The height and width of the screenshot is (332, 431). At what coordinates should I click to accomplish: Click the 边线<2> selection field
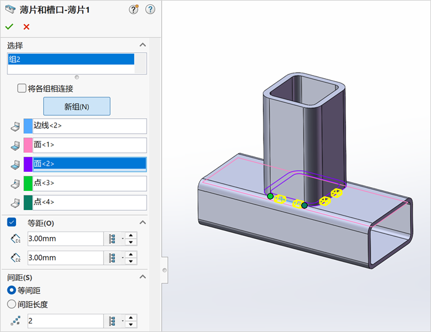click(x=90, y=126)
